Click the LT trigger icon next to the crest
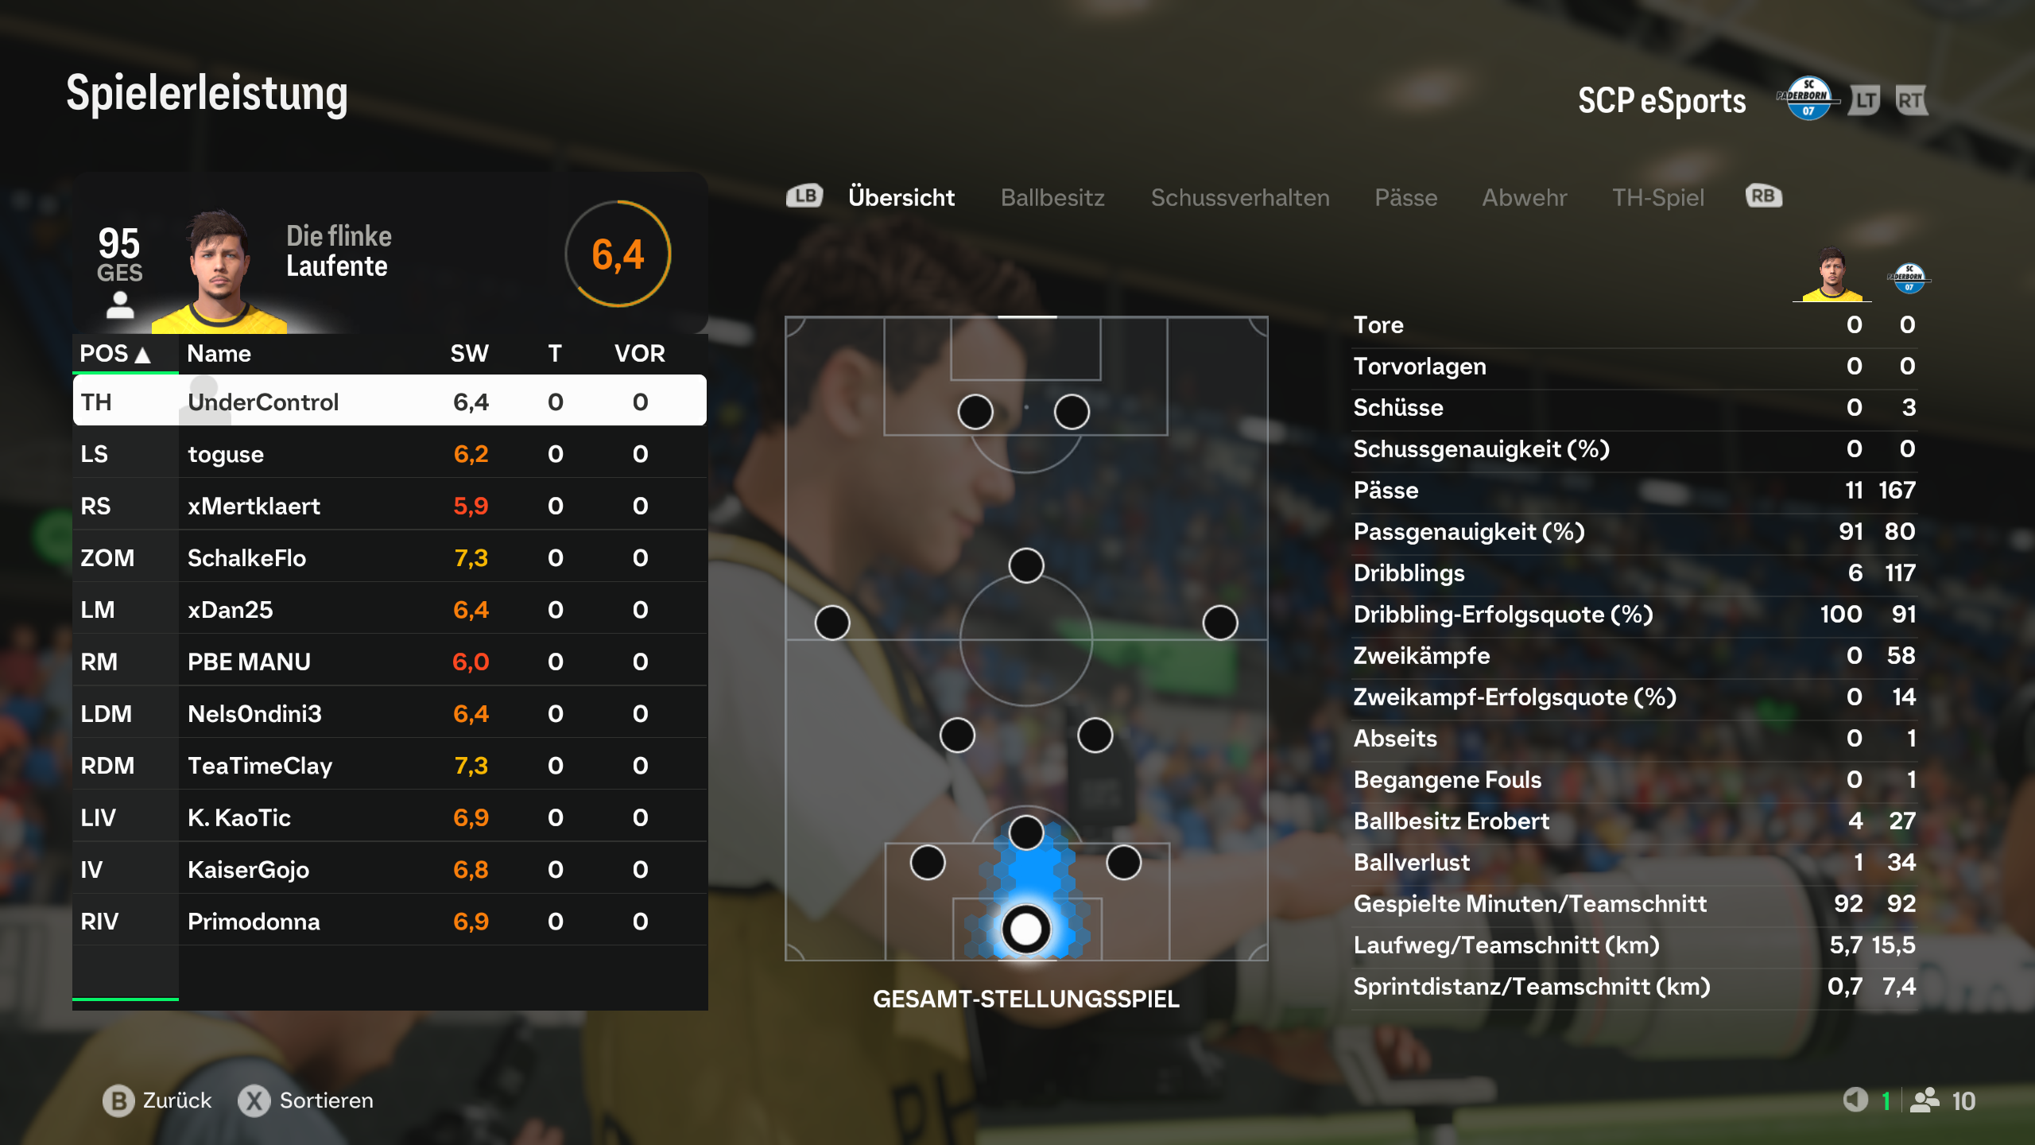Screen dimensions: 2035x1145 pyautogui.click(x=1865, y=101)
